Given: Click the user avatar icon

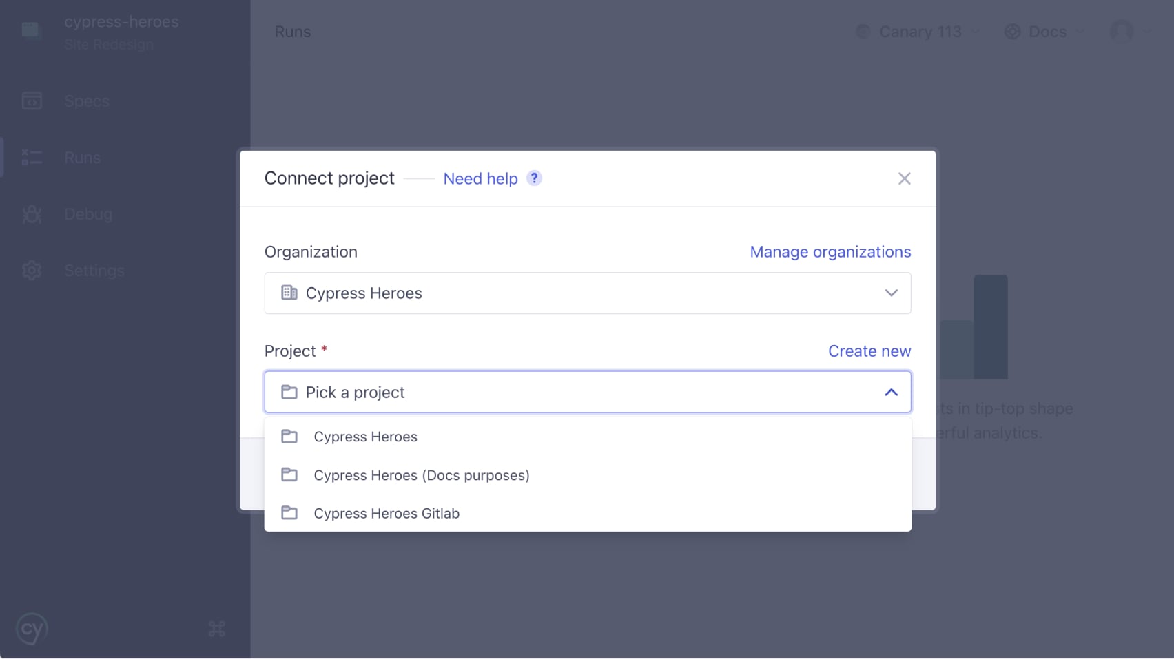Looking at the screenshot, I should (x=1121, y=32).
